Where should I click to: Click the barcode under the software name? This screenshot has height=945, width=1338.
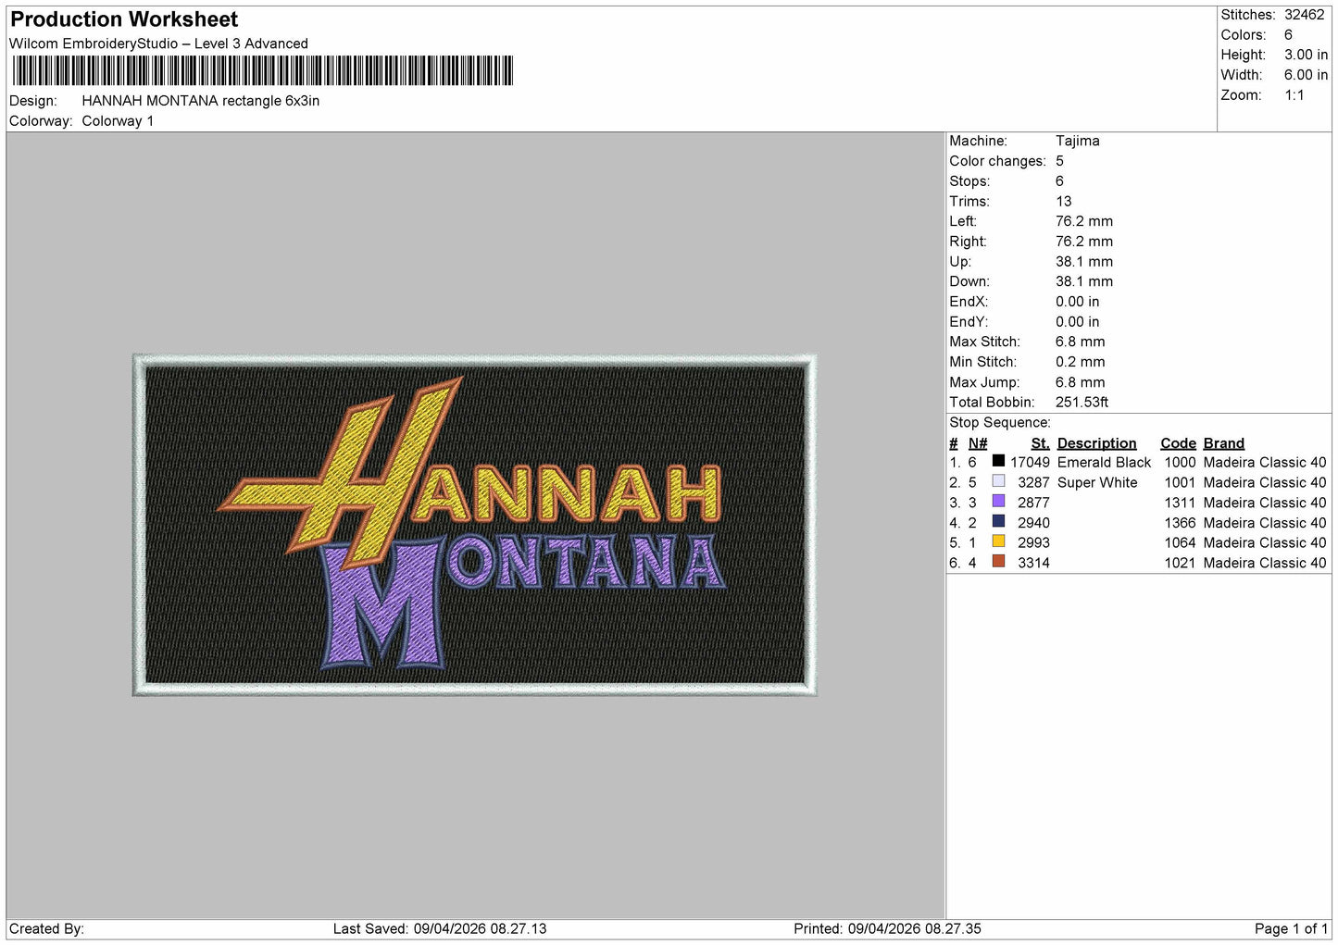pos(262,71)
